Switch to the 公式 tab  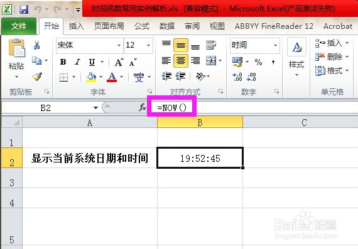click(142, 26)
